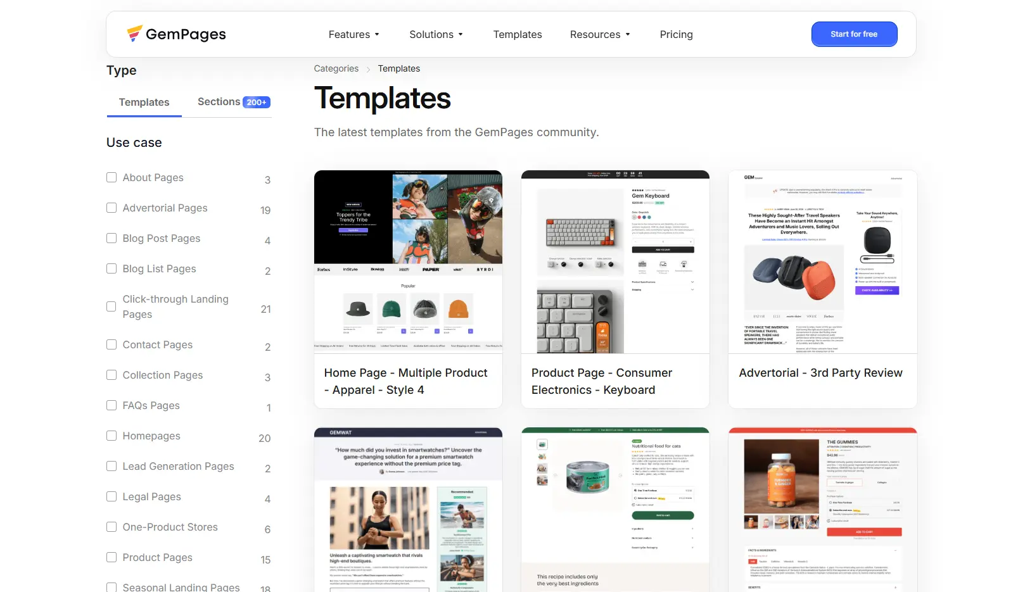
Task: Open The Gummies product template thumbnail
Action: (x=822, y=510)
